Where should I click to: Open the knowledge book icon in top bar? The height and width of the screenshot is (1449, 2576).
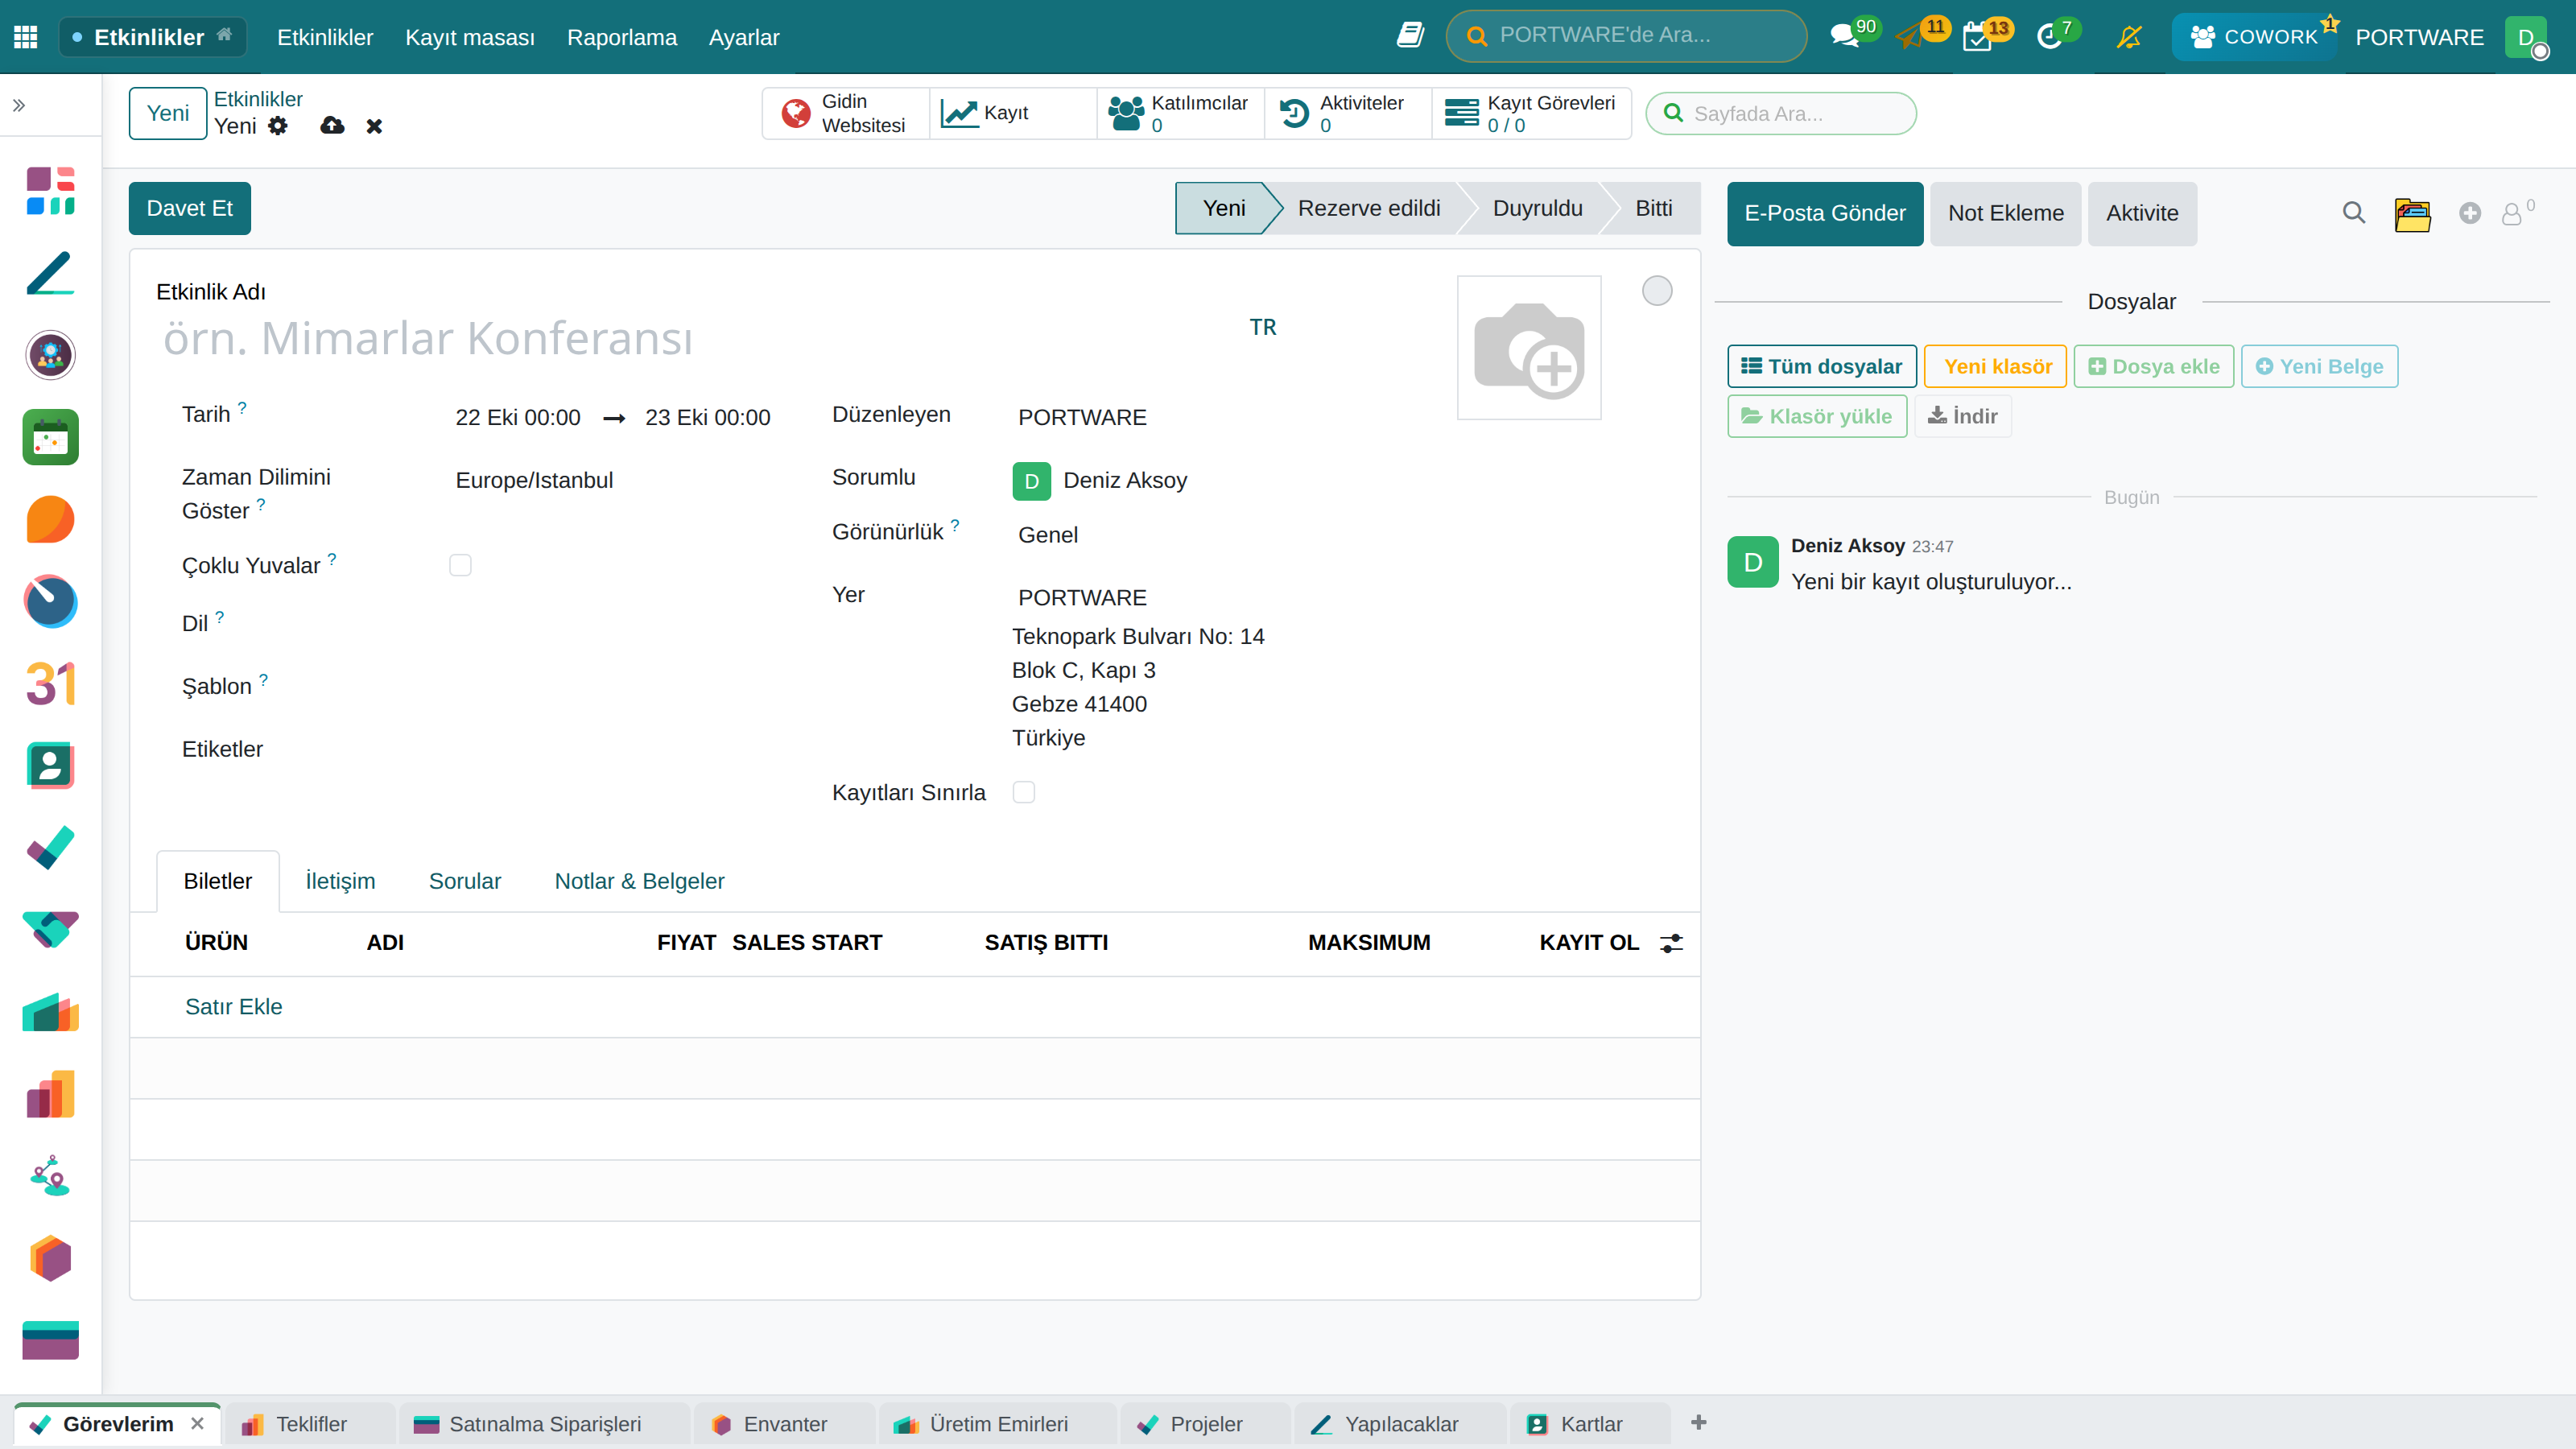1410,36
